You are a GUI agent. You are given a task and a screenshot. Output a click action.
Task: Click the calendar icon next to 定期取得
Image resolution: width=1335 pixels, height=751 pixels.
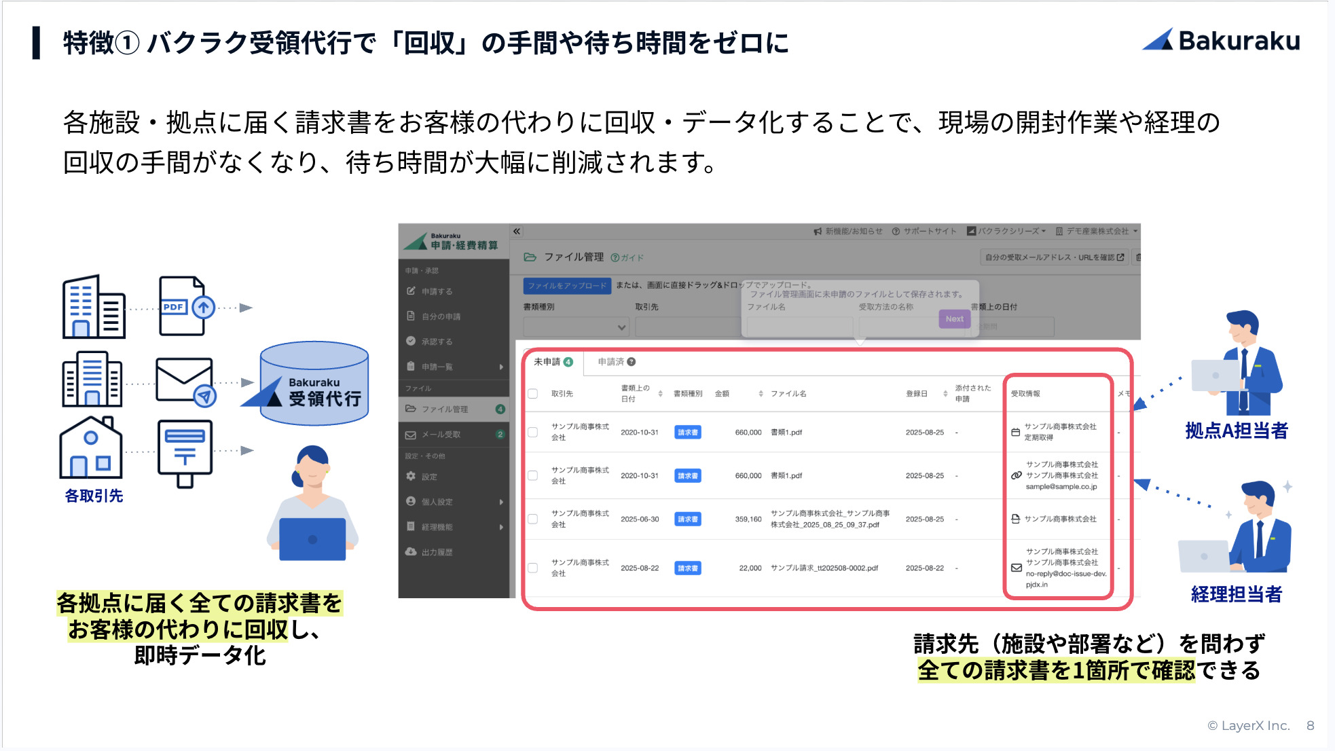pyautogui.click(x=1016, y=432)
